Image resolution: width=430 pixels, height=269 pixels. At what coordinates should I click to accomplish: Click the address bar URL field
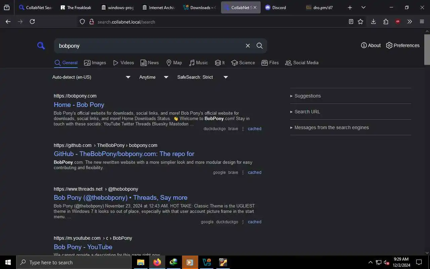pyautogui.click(x=220, y=22)
